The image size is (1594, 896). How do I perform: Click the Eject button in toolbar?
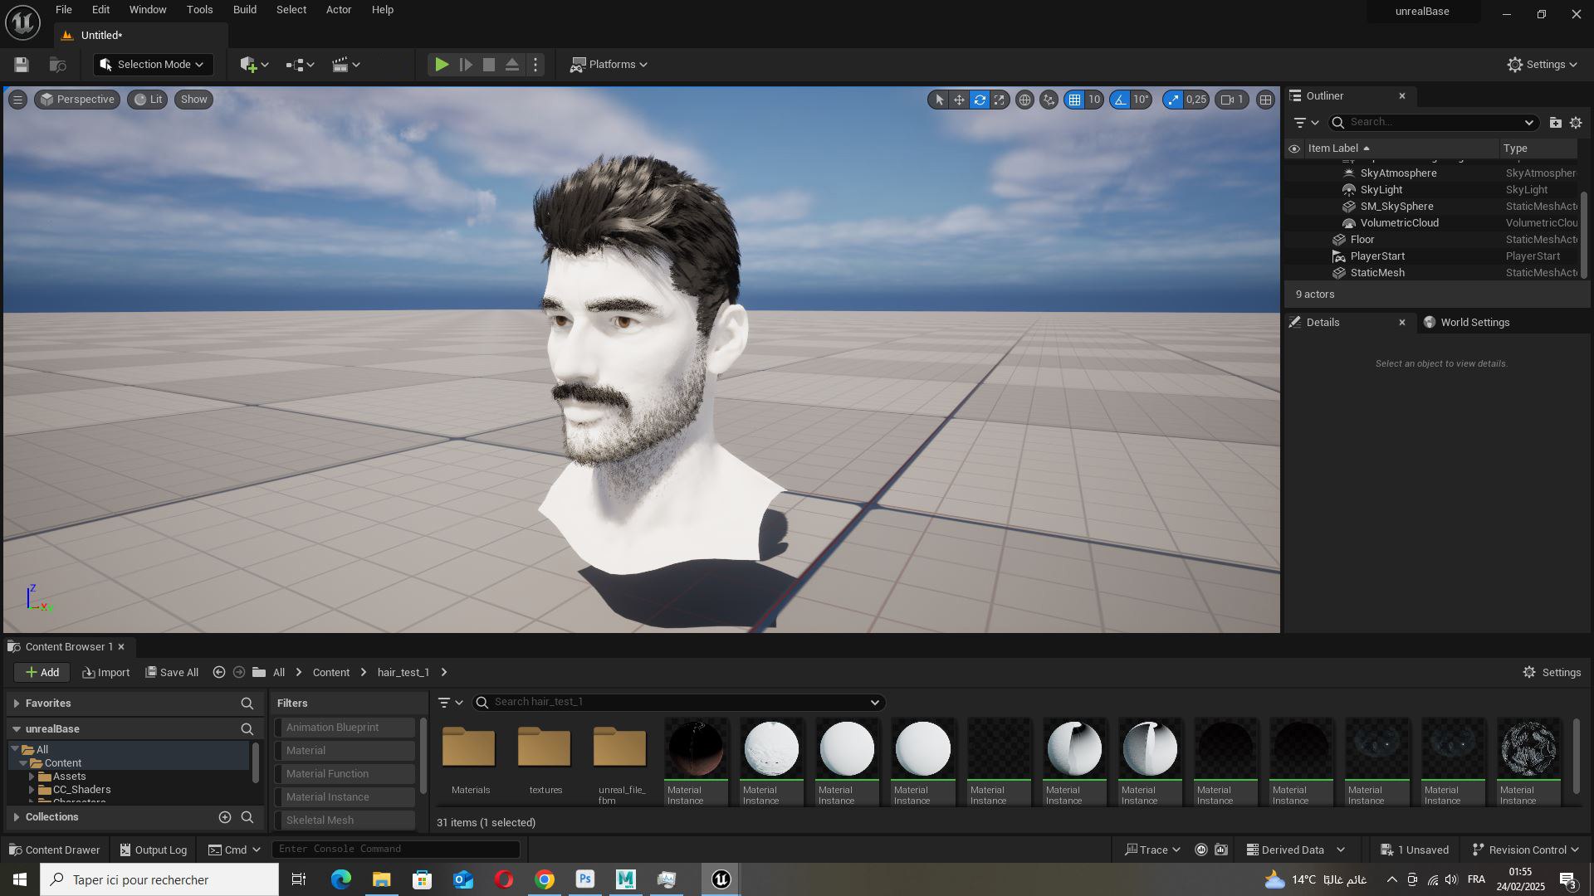(512, 65)
